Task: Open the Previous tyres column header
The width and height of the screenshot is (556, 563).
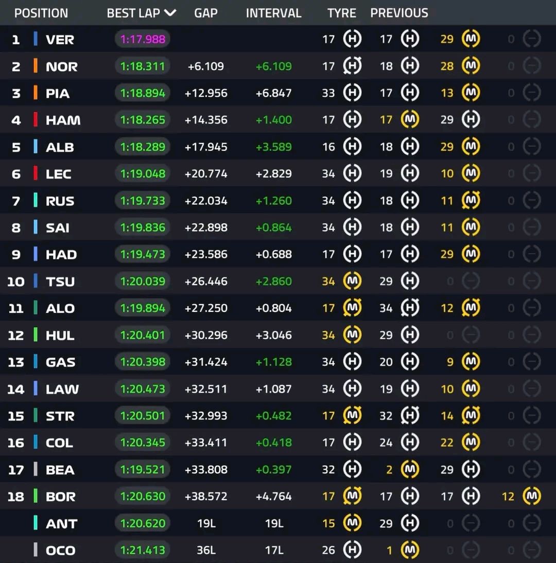Action: pos(399,13)
